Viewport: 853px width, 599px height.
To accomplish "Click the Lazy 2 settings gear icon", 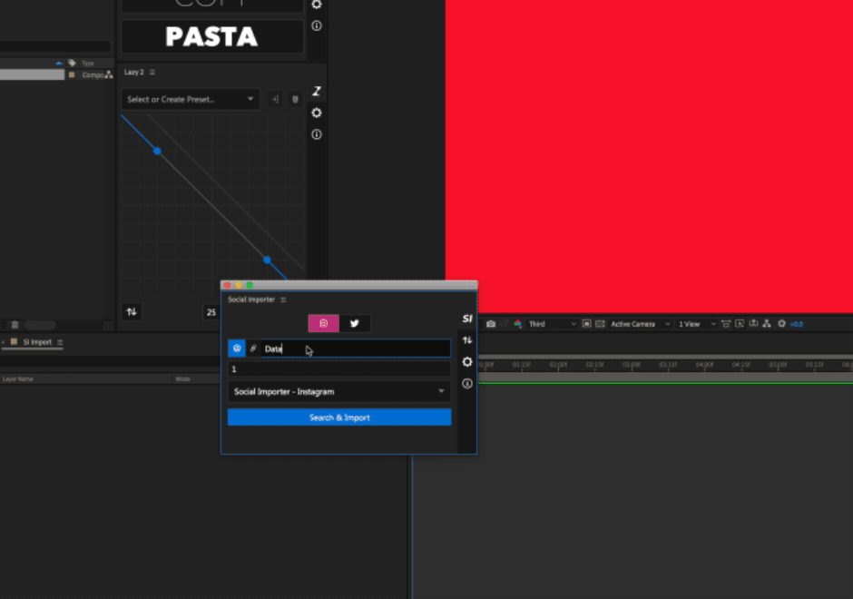I will click(317, 113).
